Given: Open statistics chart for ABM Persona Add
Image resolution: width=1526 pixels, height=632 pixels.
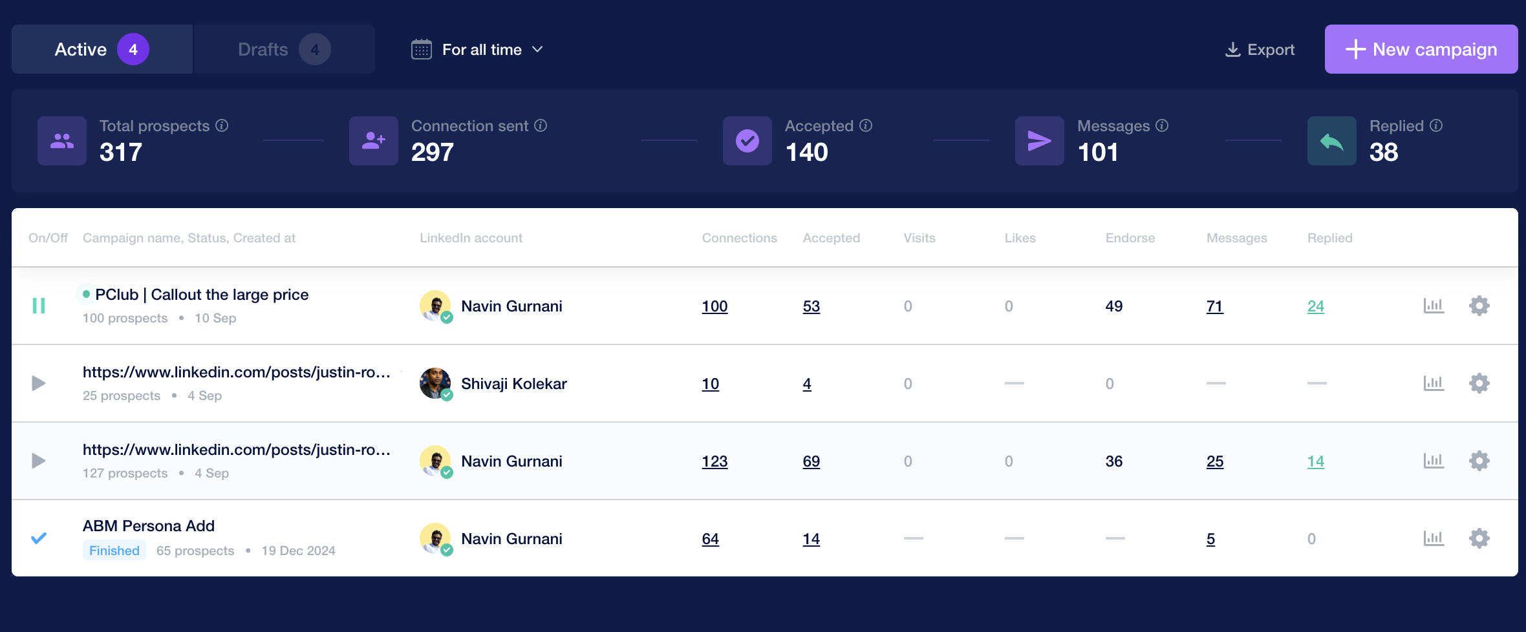Looking at the screenshot, I should [1434, 538].
